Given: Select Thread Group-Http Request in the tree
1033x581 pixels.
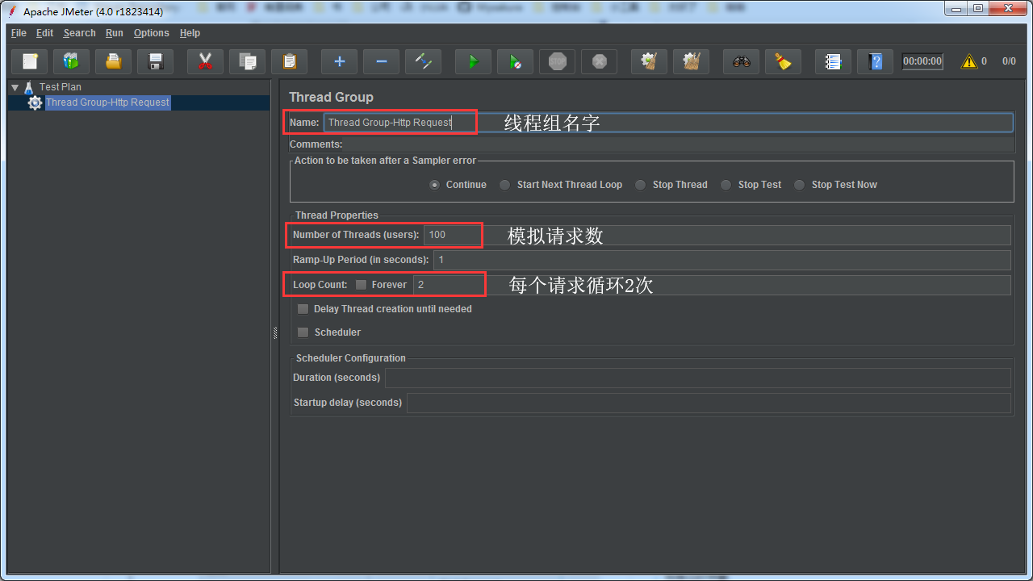Looking at the screenshot, I should coord(107,102).
